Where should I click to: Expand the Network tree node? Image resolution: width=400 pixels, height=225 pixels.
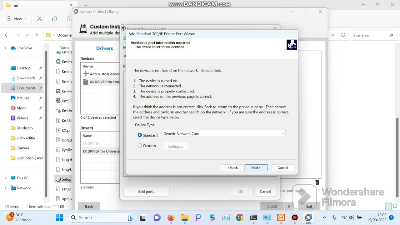(5, 188)
